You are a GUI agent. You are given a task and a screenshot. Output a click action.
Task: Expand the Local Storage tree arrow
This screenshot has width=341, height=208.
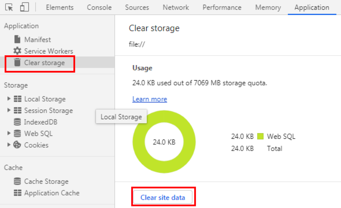(9, 99)
